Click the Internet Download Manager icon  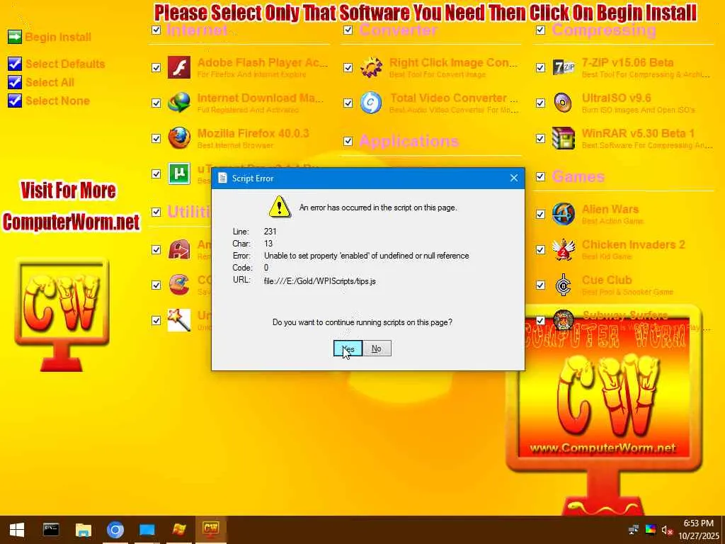tap(179, 103)
